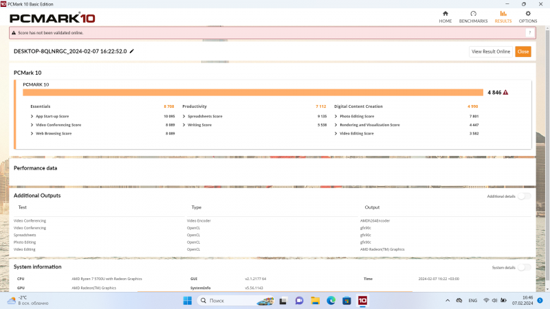The height and width of the screenshot is (309, 550).
Task: Click the Test column header
Action: 23,207
